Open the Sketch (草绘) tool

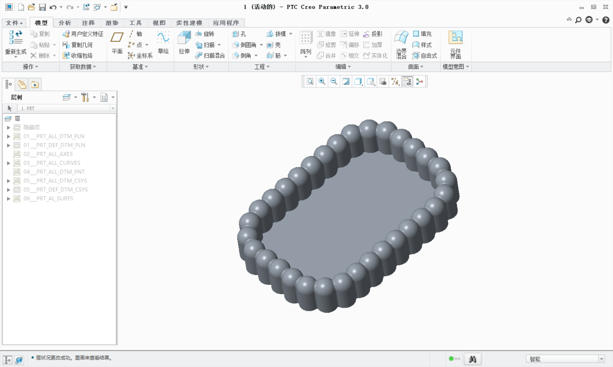tap(163, 42)
